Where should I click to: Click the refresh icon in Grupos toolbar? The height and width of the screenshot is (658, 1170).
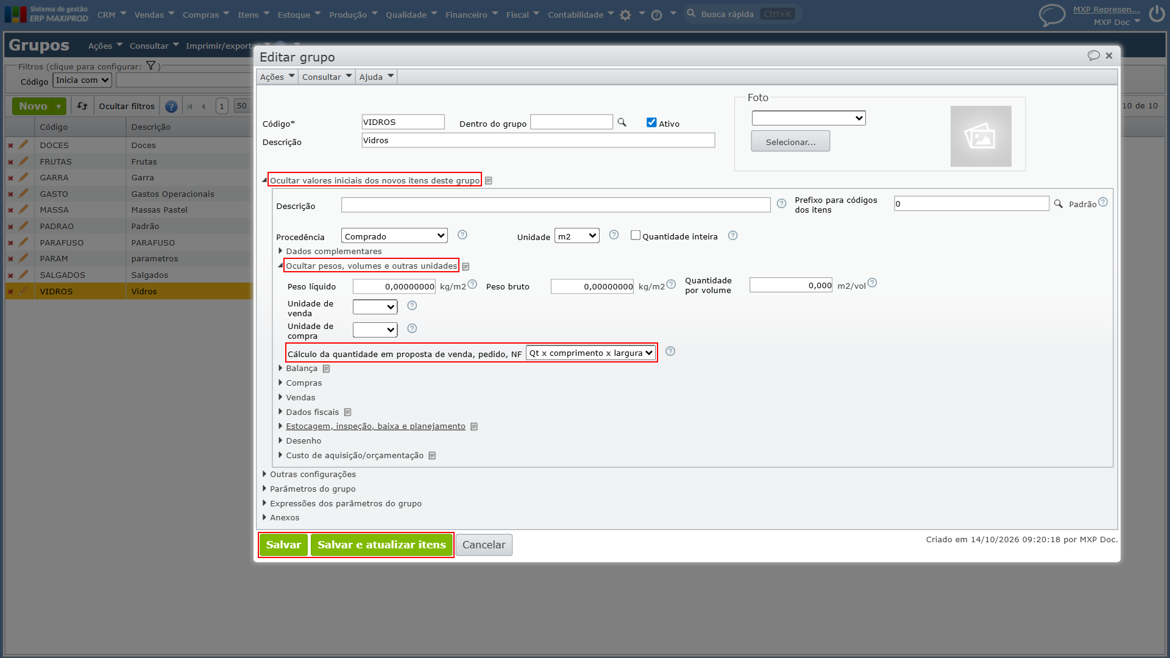click(82, 106)
